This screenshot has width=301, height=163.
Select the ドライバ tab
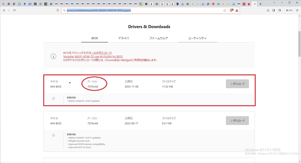click(x=123, y=38)
